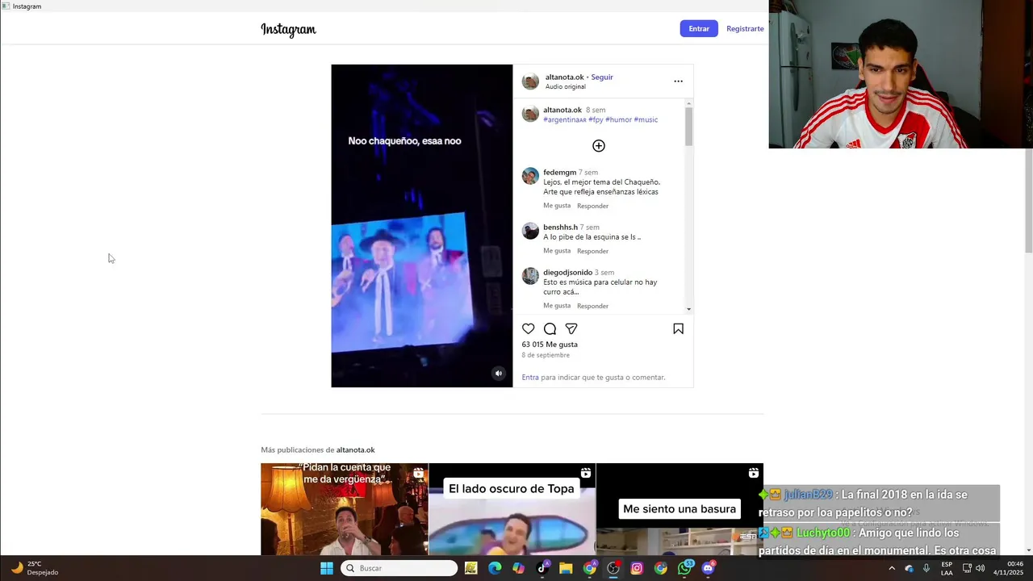The width and height of the screenshot is (1033, 581).
Task: Click Me gusta under benshhs.h's comment
Action: coord(557,251)
